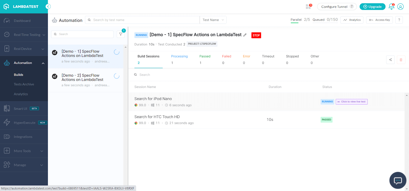Select Builds in sidebar
The width and height of the screenshot is (409, 191).
click(18, 75)
